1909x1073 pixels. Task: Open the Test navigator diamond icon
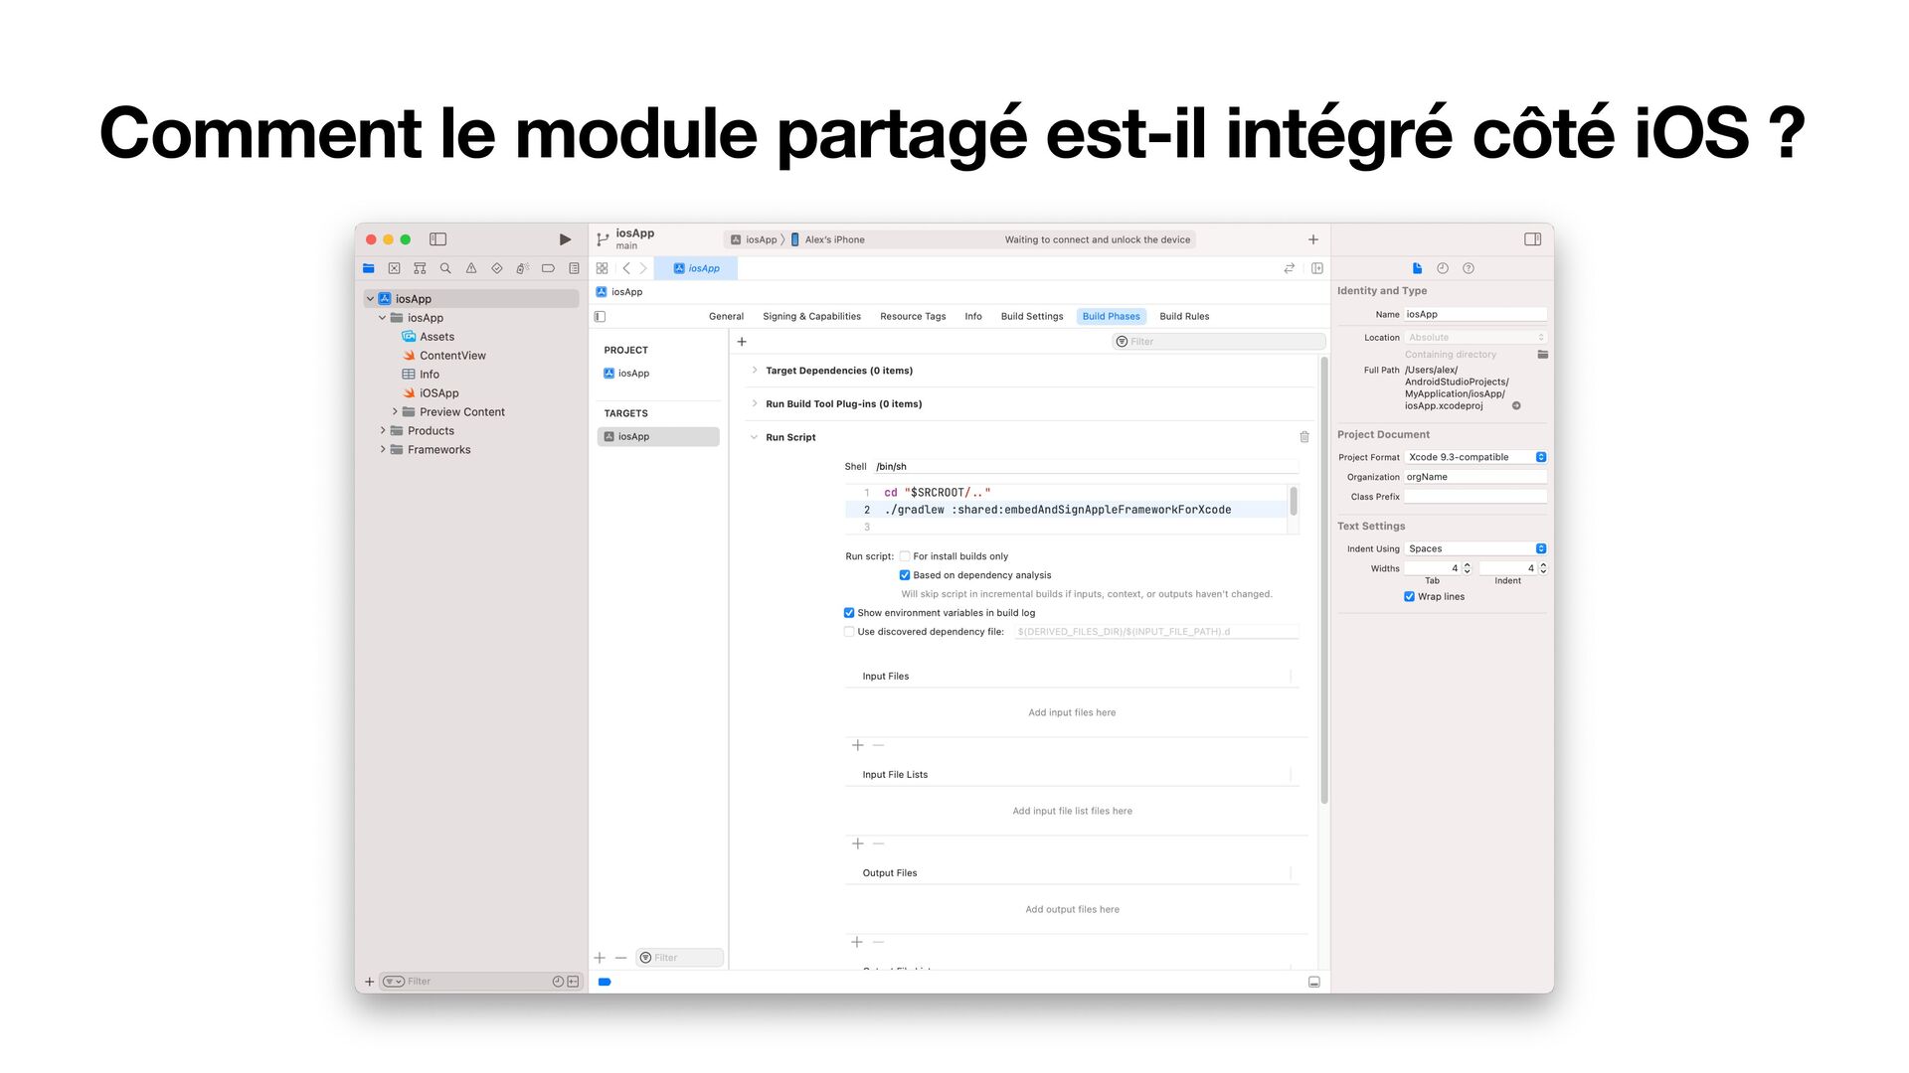coord(497,268)
